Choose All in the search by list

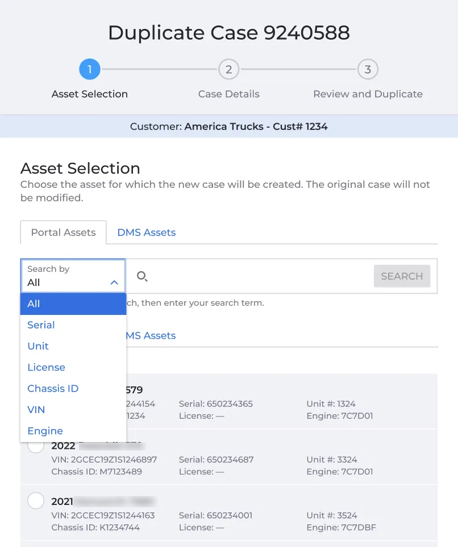[x=73, y=304]
